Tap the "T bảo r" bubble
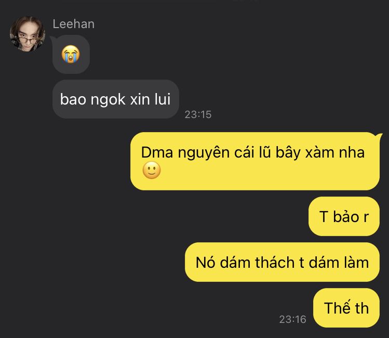This screenshot has width=389, height=338. pyautogui.click(x=344, y=216)
